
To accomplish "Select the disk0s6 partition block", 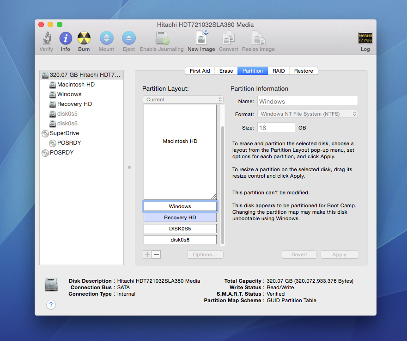I will point(180,240).
